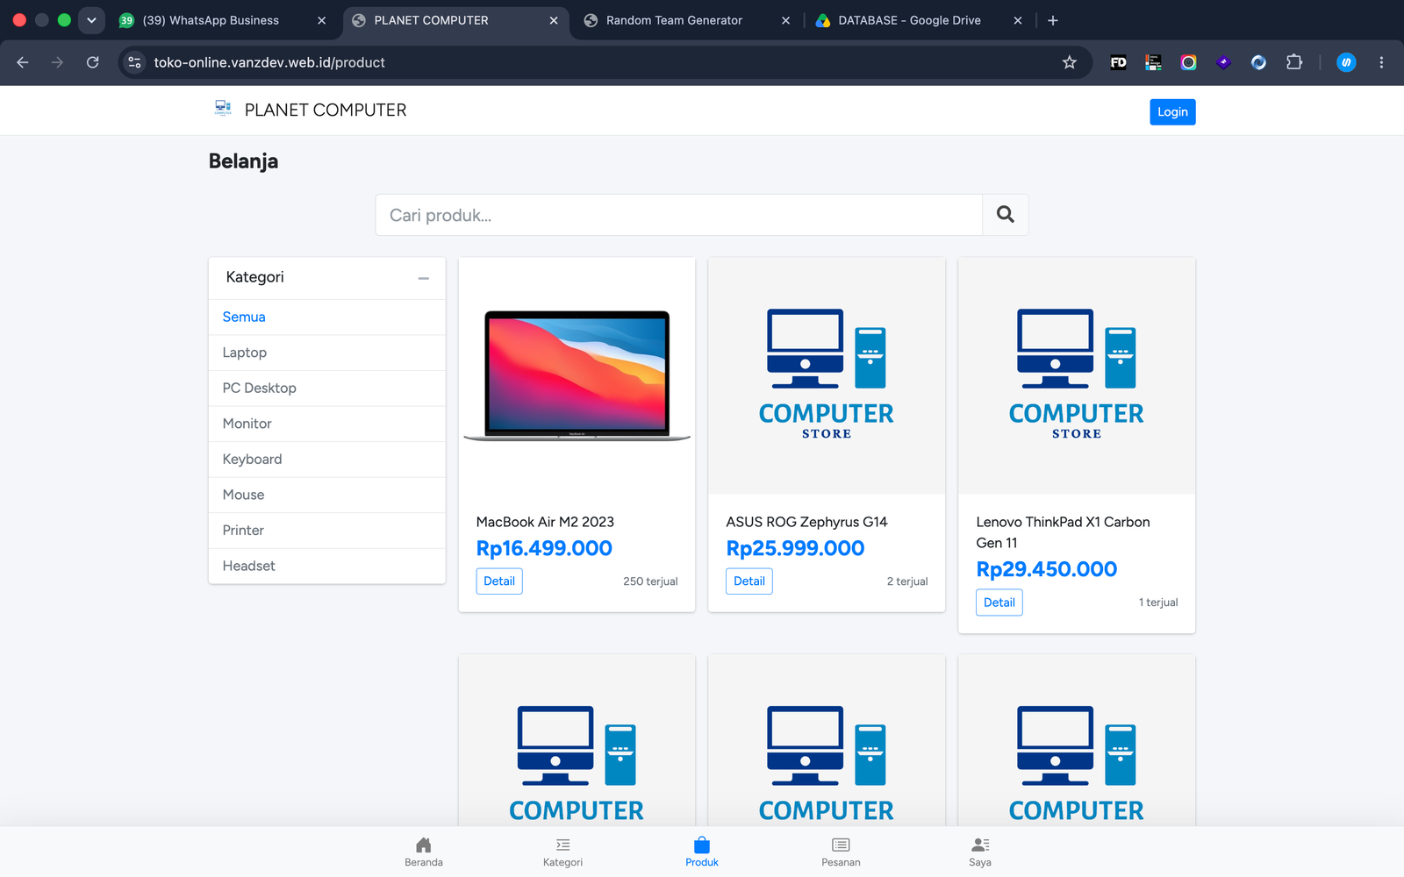The height and width of the screenshot is (877, 1404).
Task: Click the MacBook Air product image
Action: (577, 375)
